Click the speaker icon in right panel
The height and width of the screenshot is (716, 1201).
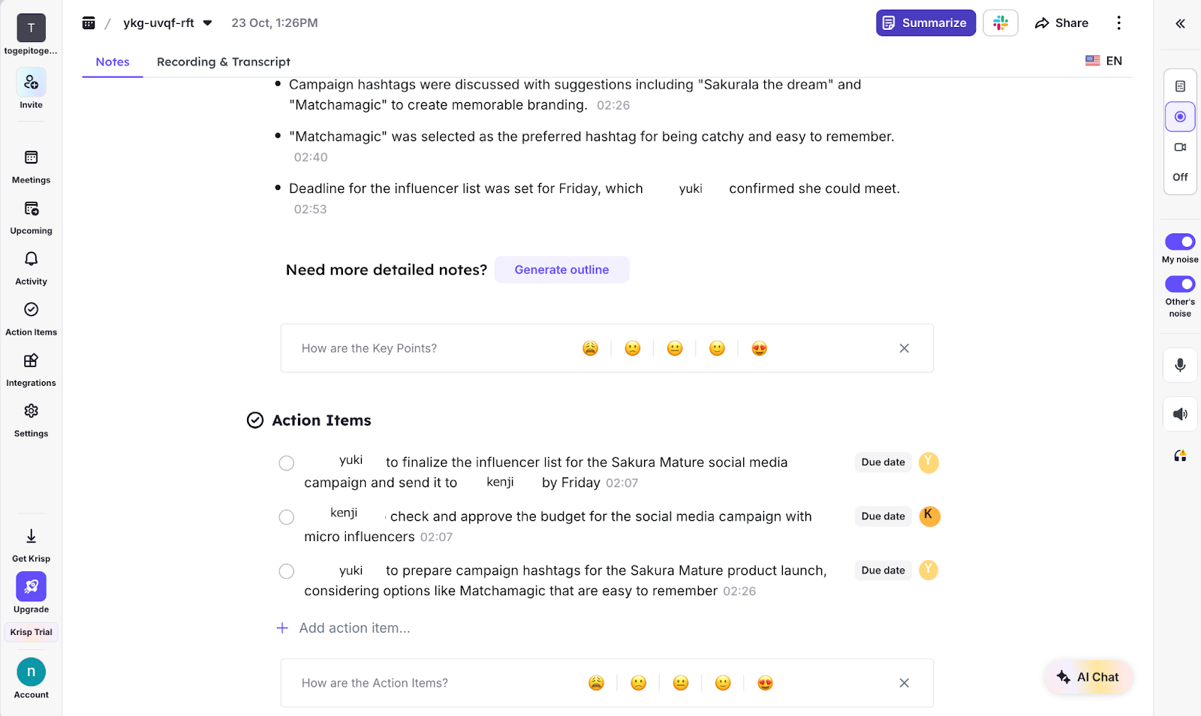tap(1180, 414)
